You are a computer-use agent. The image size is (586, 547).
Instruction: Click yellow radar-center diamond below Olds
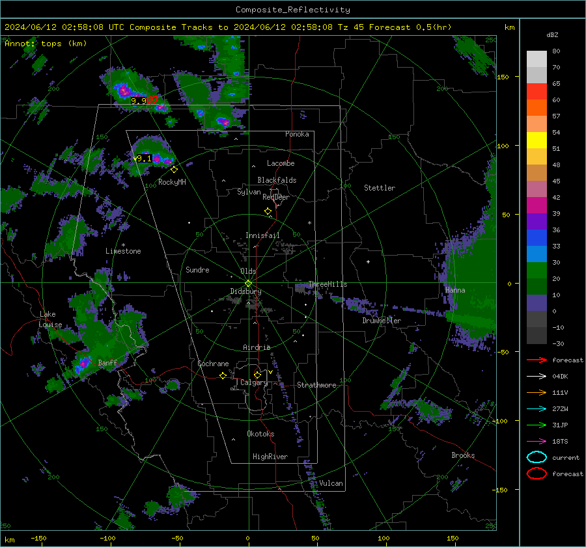click(249, 283)
